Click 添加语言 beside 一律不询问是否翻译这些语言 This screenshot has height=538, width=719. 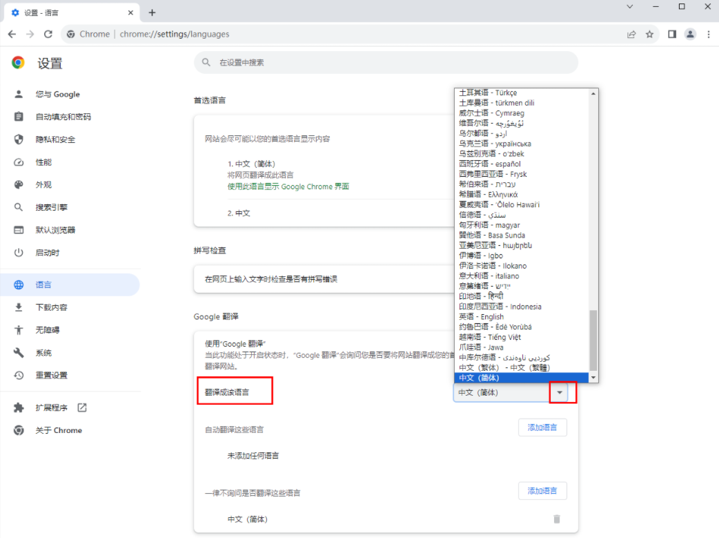click(x=542, y=491)
